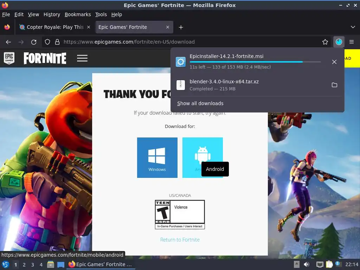This screenshot has height=270, width=360.
Task: Switch to workspace 3
Action: click(x=33, y=265)
